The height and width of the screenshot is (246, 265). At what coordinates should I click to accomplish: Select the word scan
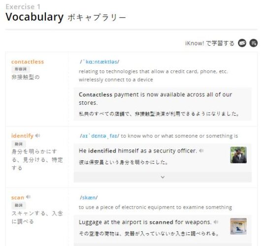[18, 197]
